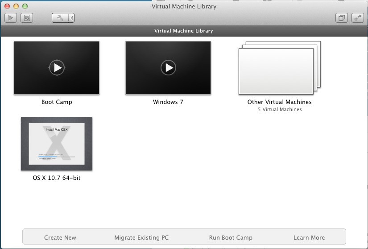The height and width of the screenshot is (249, 368).
Task: Open the Other Virtual Machines stack
Action: pos(280,68)
